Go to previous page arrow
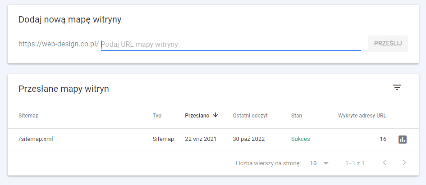Viewport: 426px width, 185px height. 385,162
